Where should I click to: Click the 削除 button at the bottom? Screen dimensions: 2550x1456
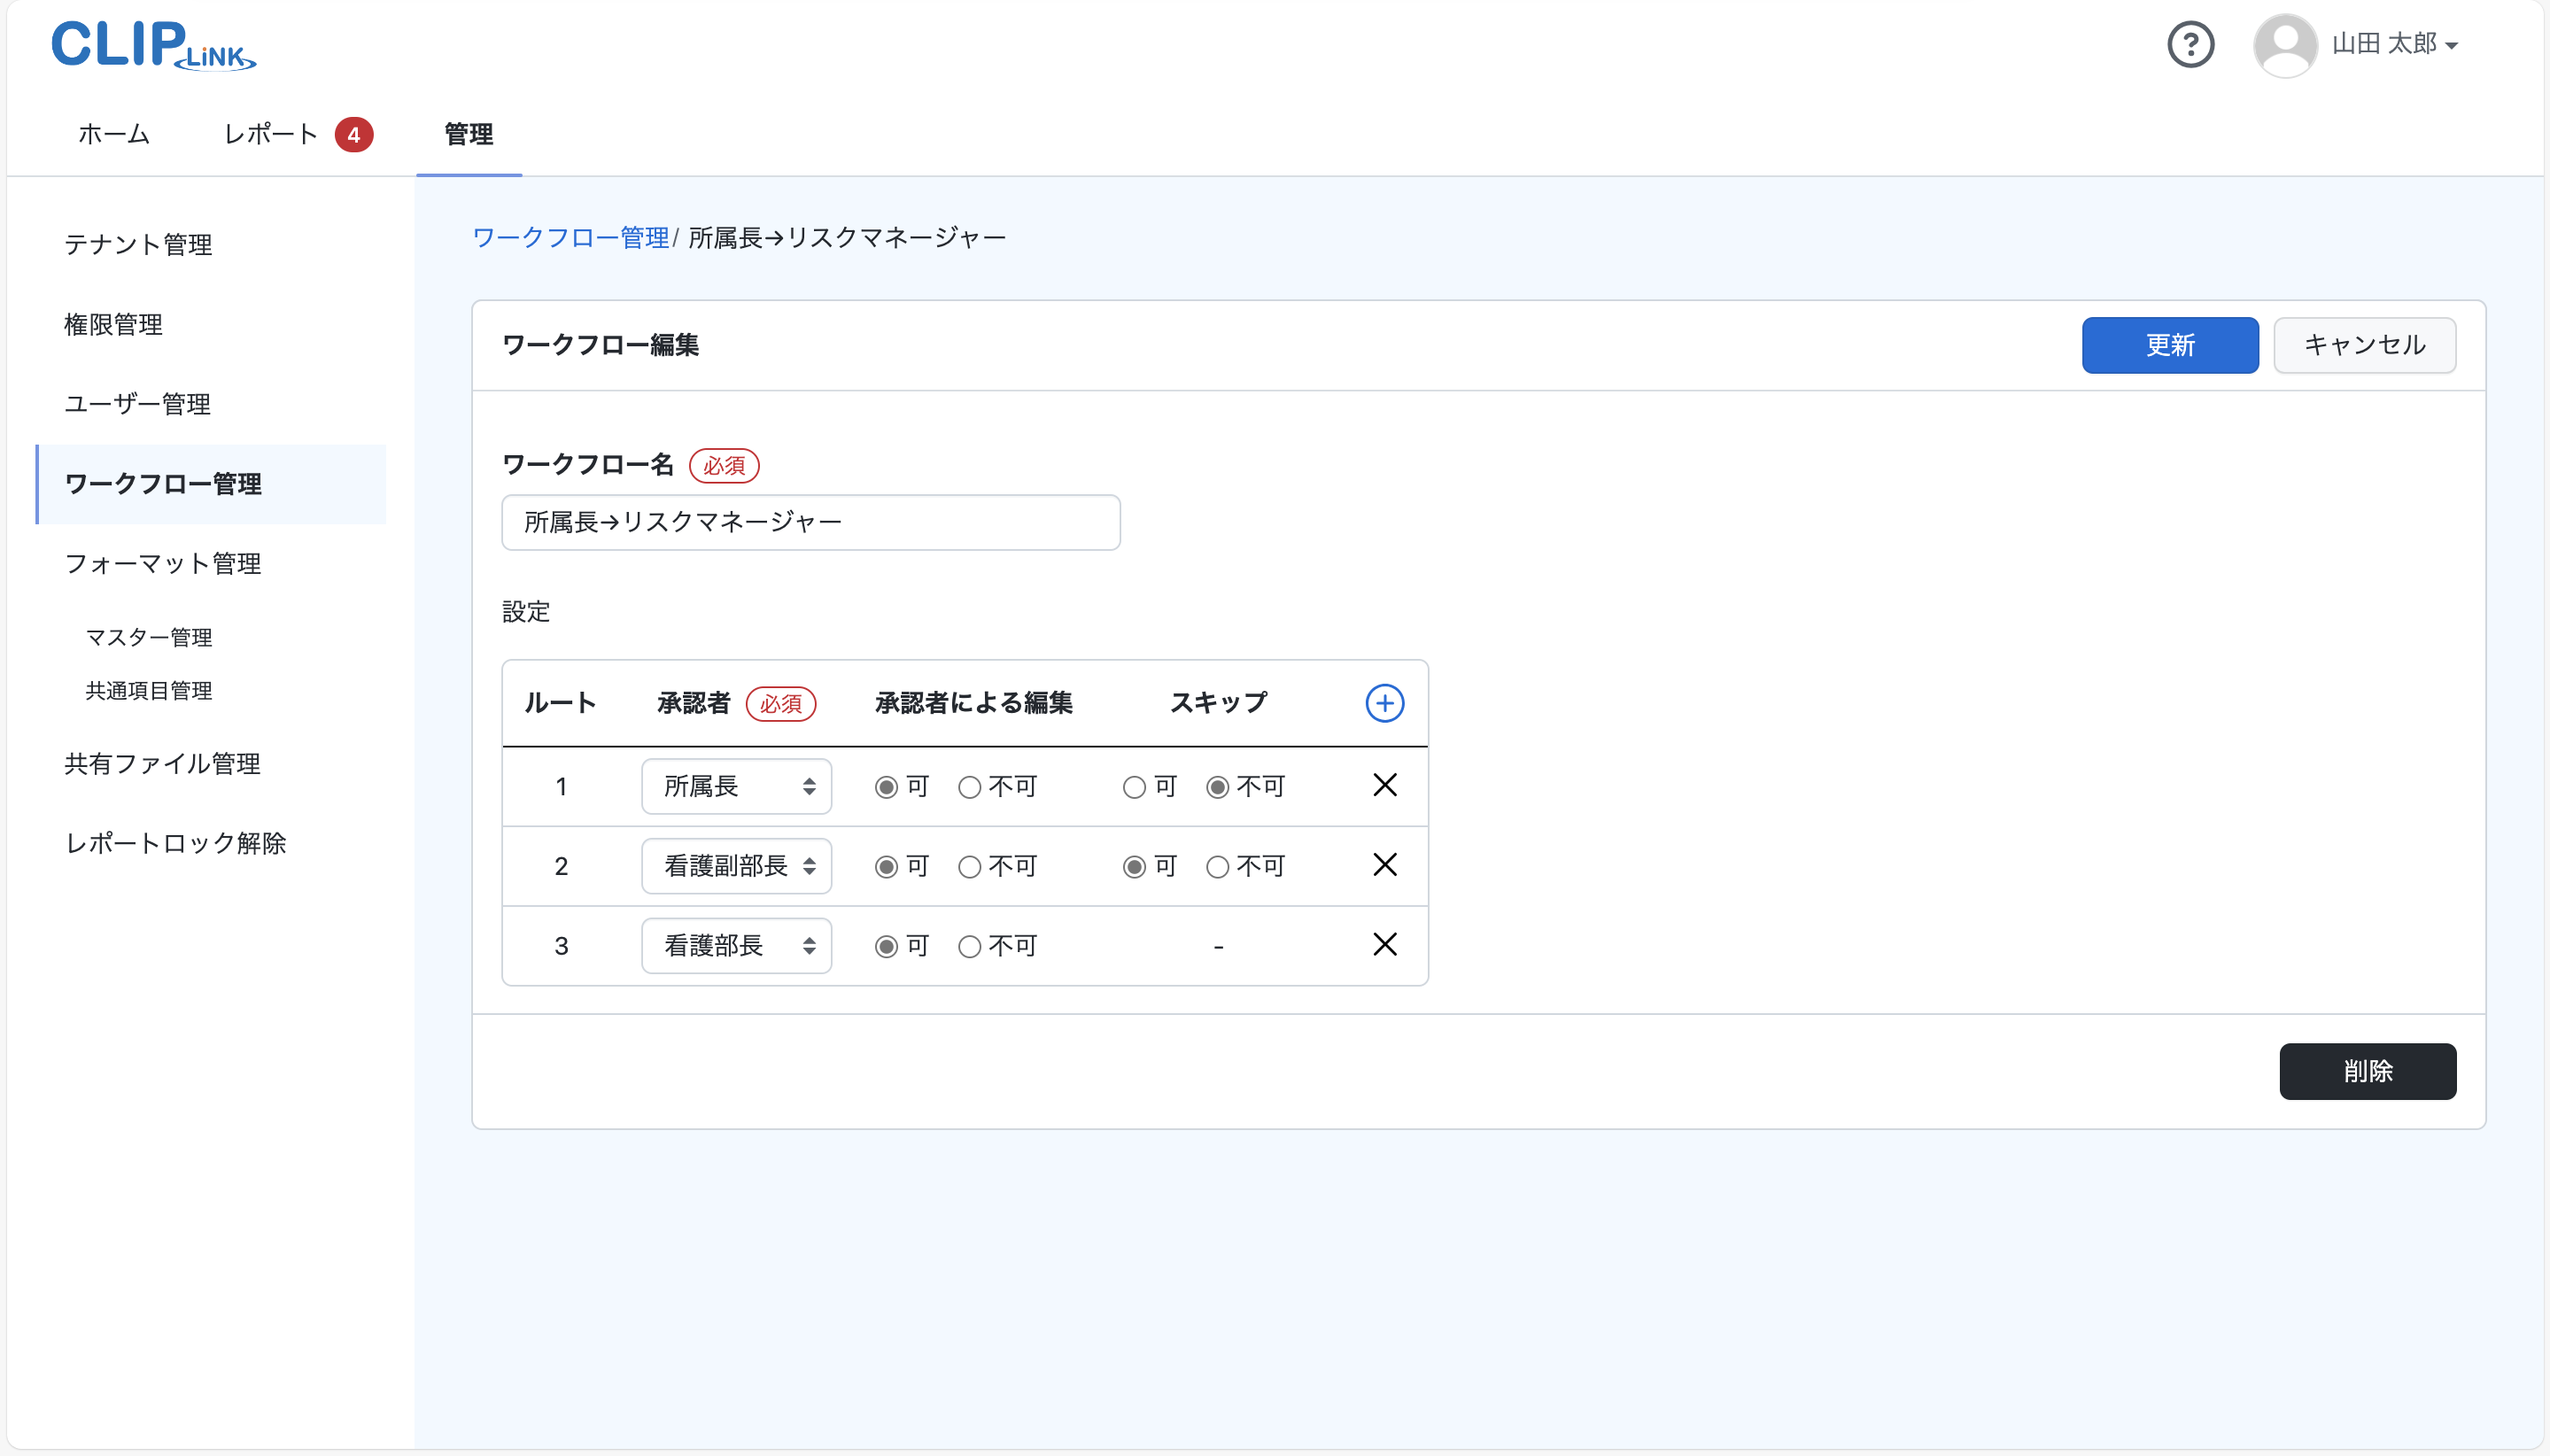coord(2366,1071)
